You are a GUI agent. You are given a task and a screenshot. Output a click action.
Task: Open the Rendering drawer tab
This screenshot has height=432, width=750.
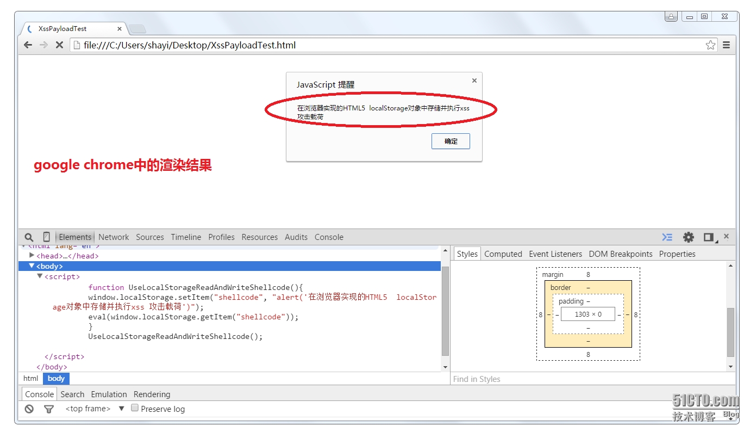pos(152,394)
